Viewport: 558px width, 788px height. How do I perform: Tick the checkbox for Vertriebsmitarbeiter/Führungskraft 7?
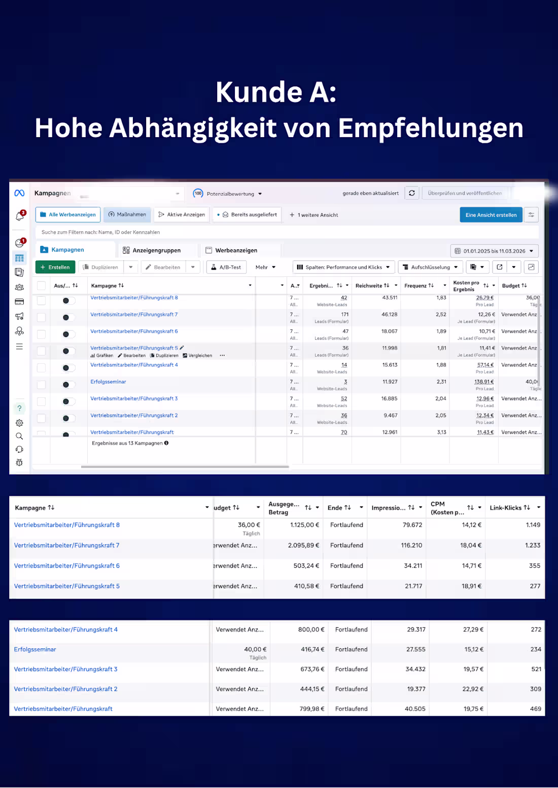coord(42,318)
